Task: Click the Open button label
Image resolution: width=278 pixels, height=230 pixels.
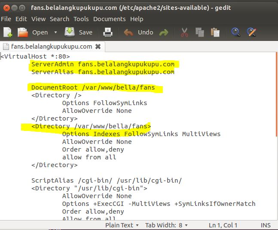Action: click(40, 32)
